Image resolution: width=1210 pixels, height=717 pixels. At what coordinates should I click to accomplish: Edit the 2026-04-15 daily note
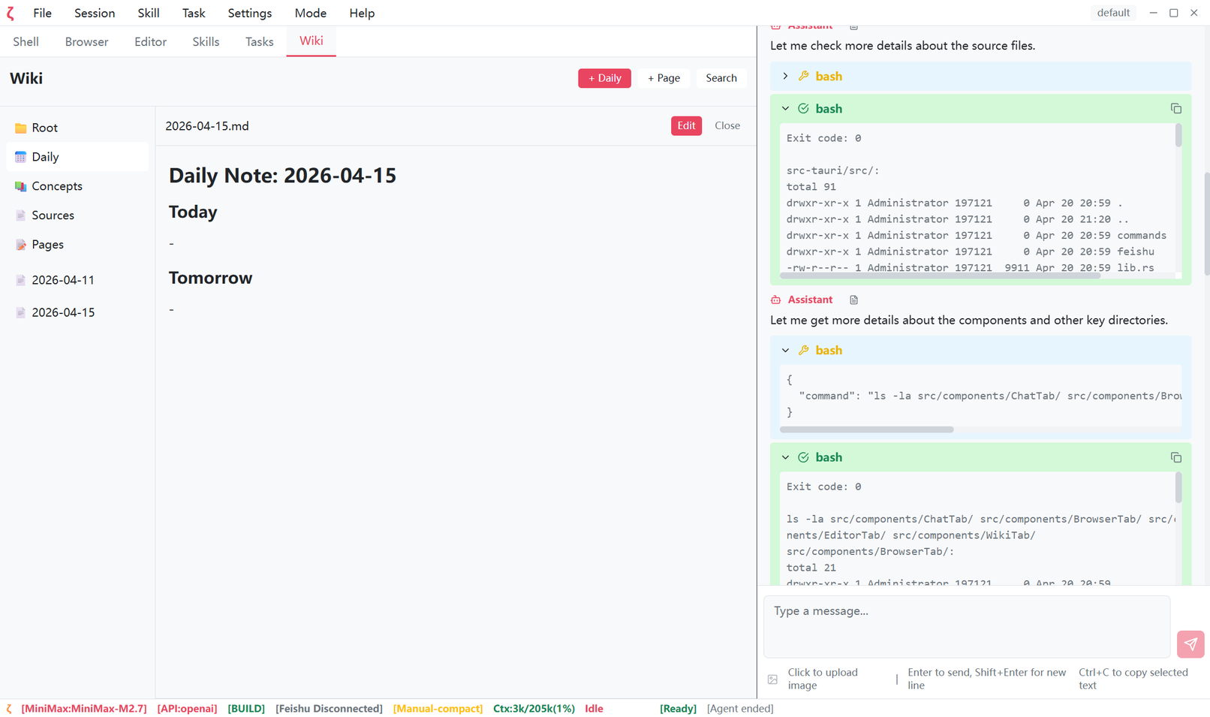pyautogui.click(x=685, y=125)
